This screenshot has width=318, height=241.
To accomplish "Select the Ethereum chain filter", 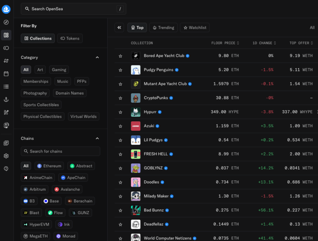I will (x=49, y=166).
